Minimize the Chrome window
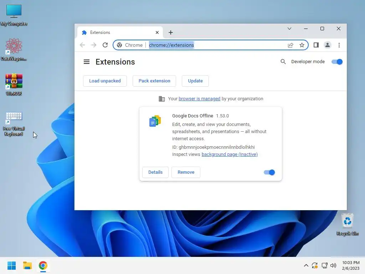The image size is (365, 274). tap(306, 29)
